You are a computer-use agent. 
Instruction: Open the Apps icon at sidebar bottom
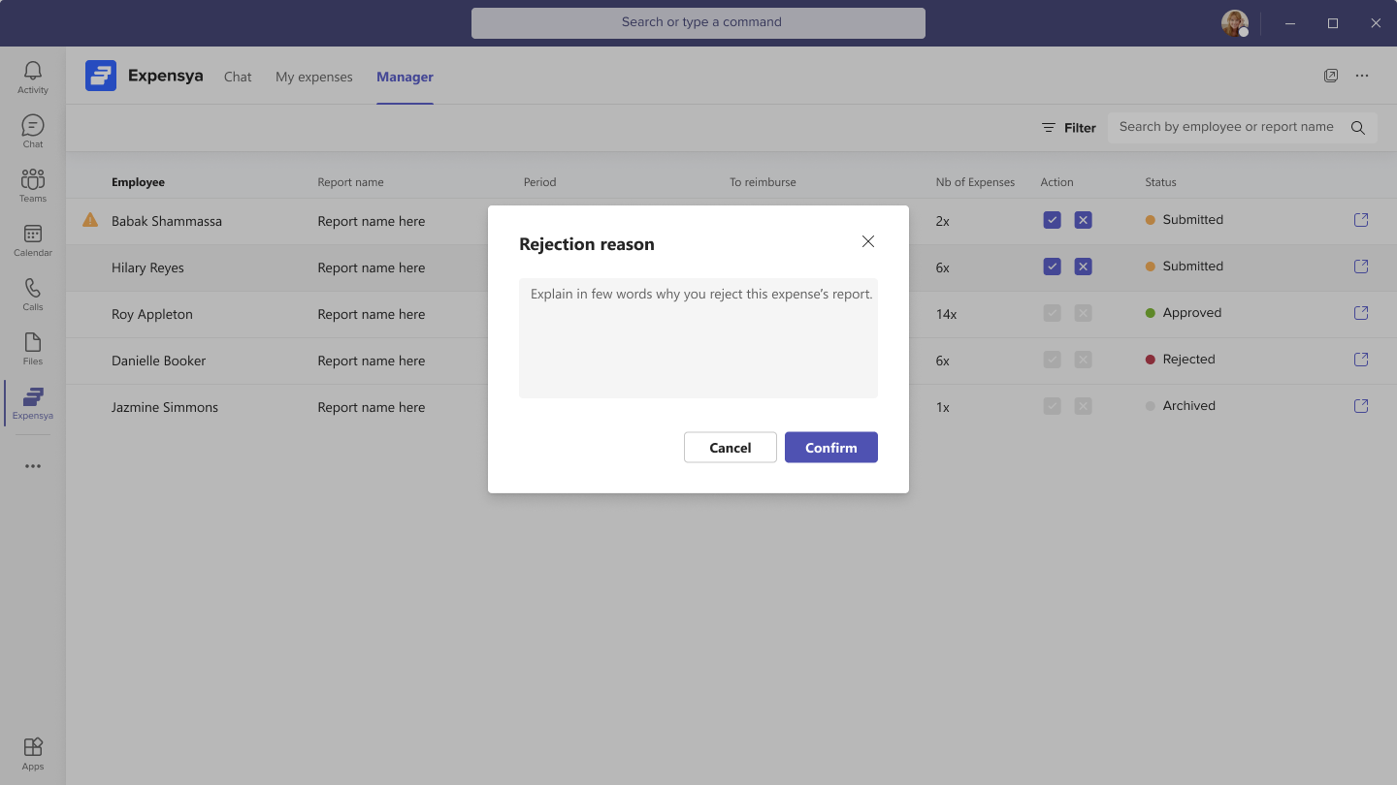pos(33,752)
